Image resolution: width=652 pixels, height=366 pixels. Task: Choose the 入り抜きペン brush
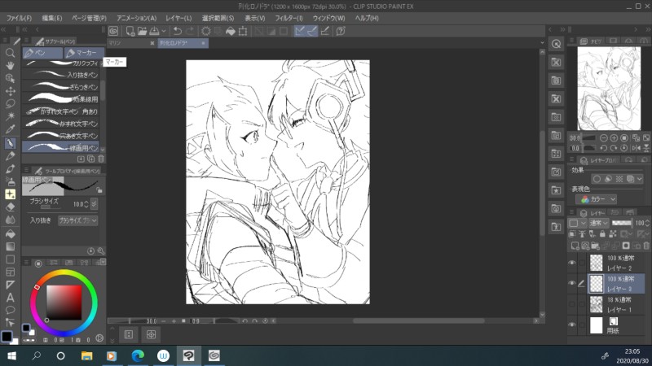[x=60, y=75]
